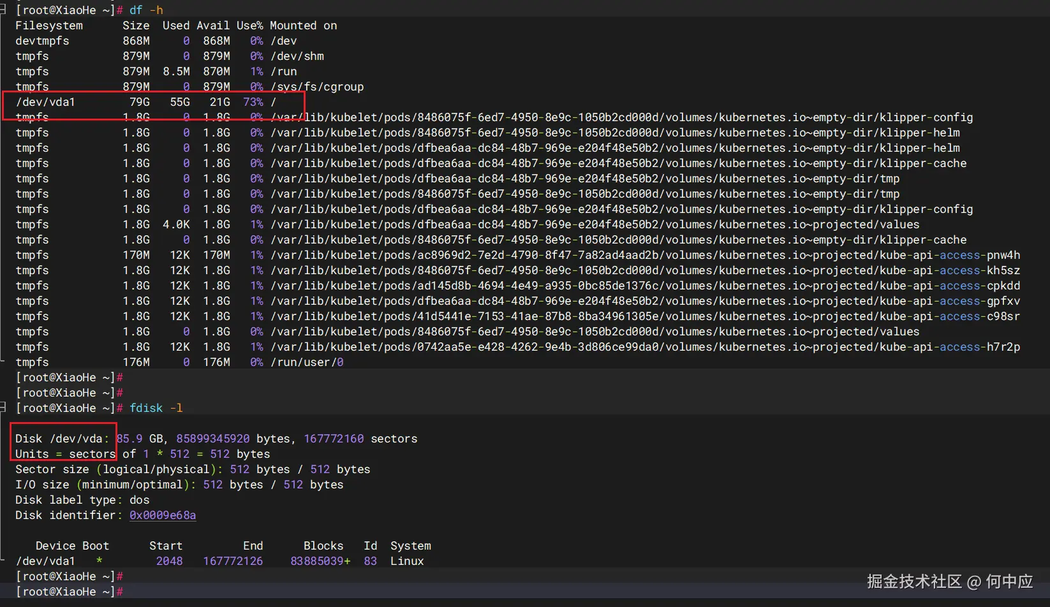Click the klipper-helm path of pod dfbea6aa
1050x607 pixels.
pyautogui.click(x=615, y=148)
